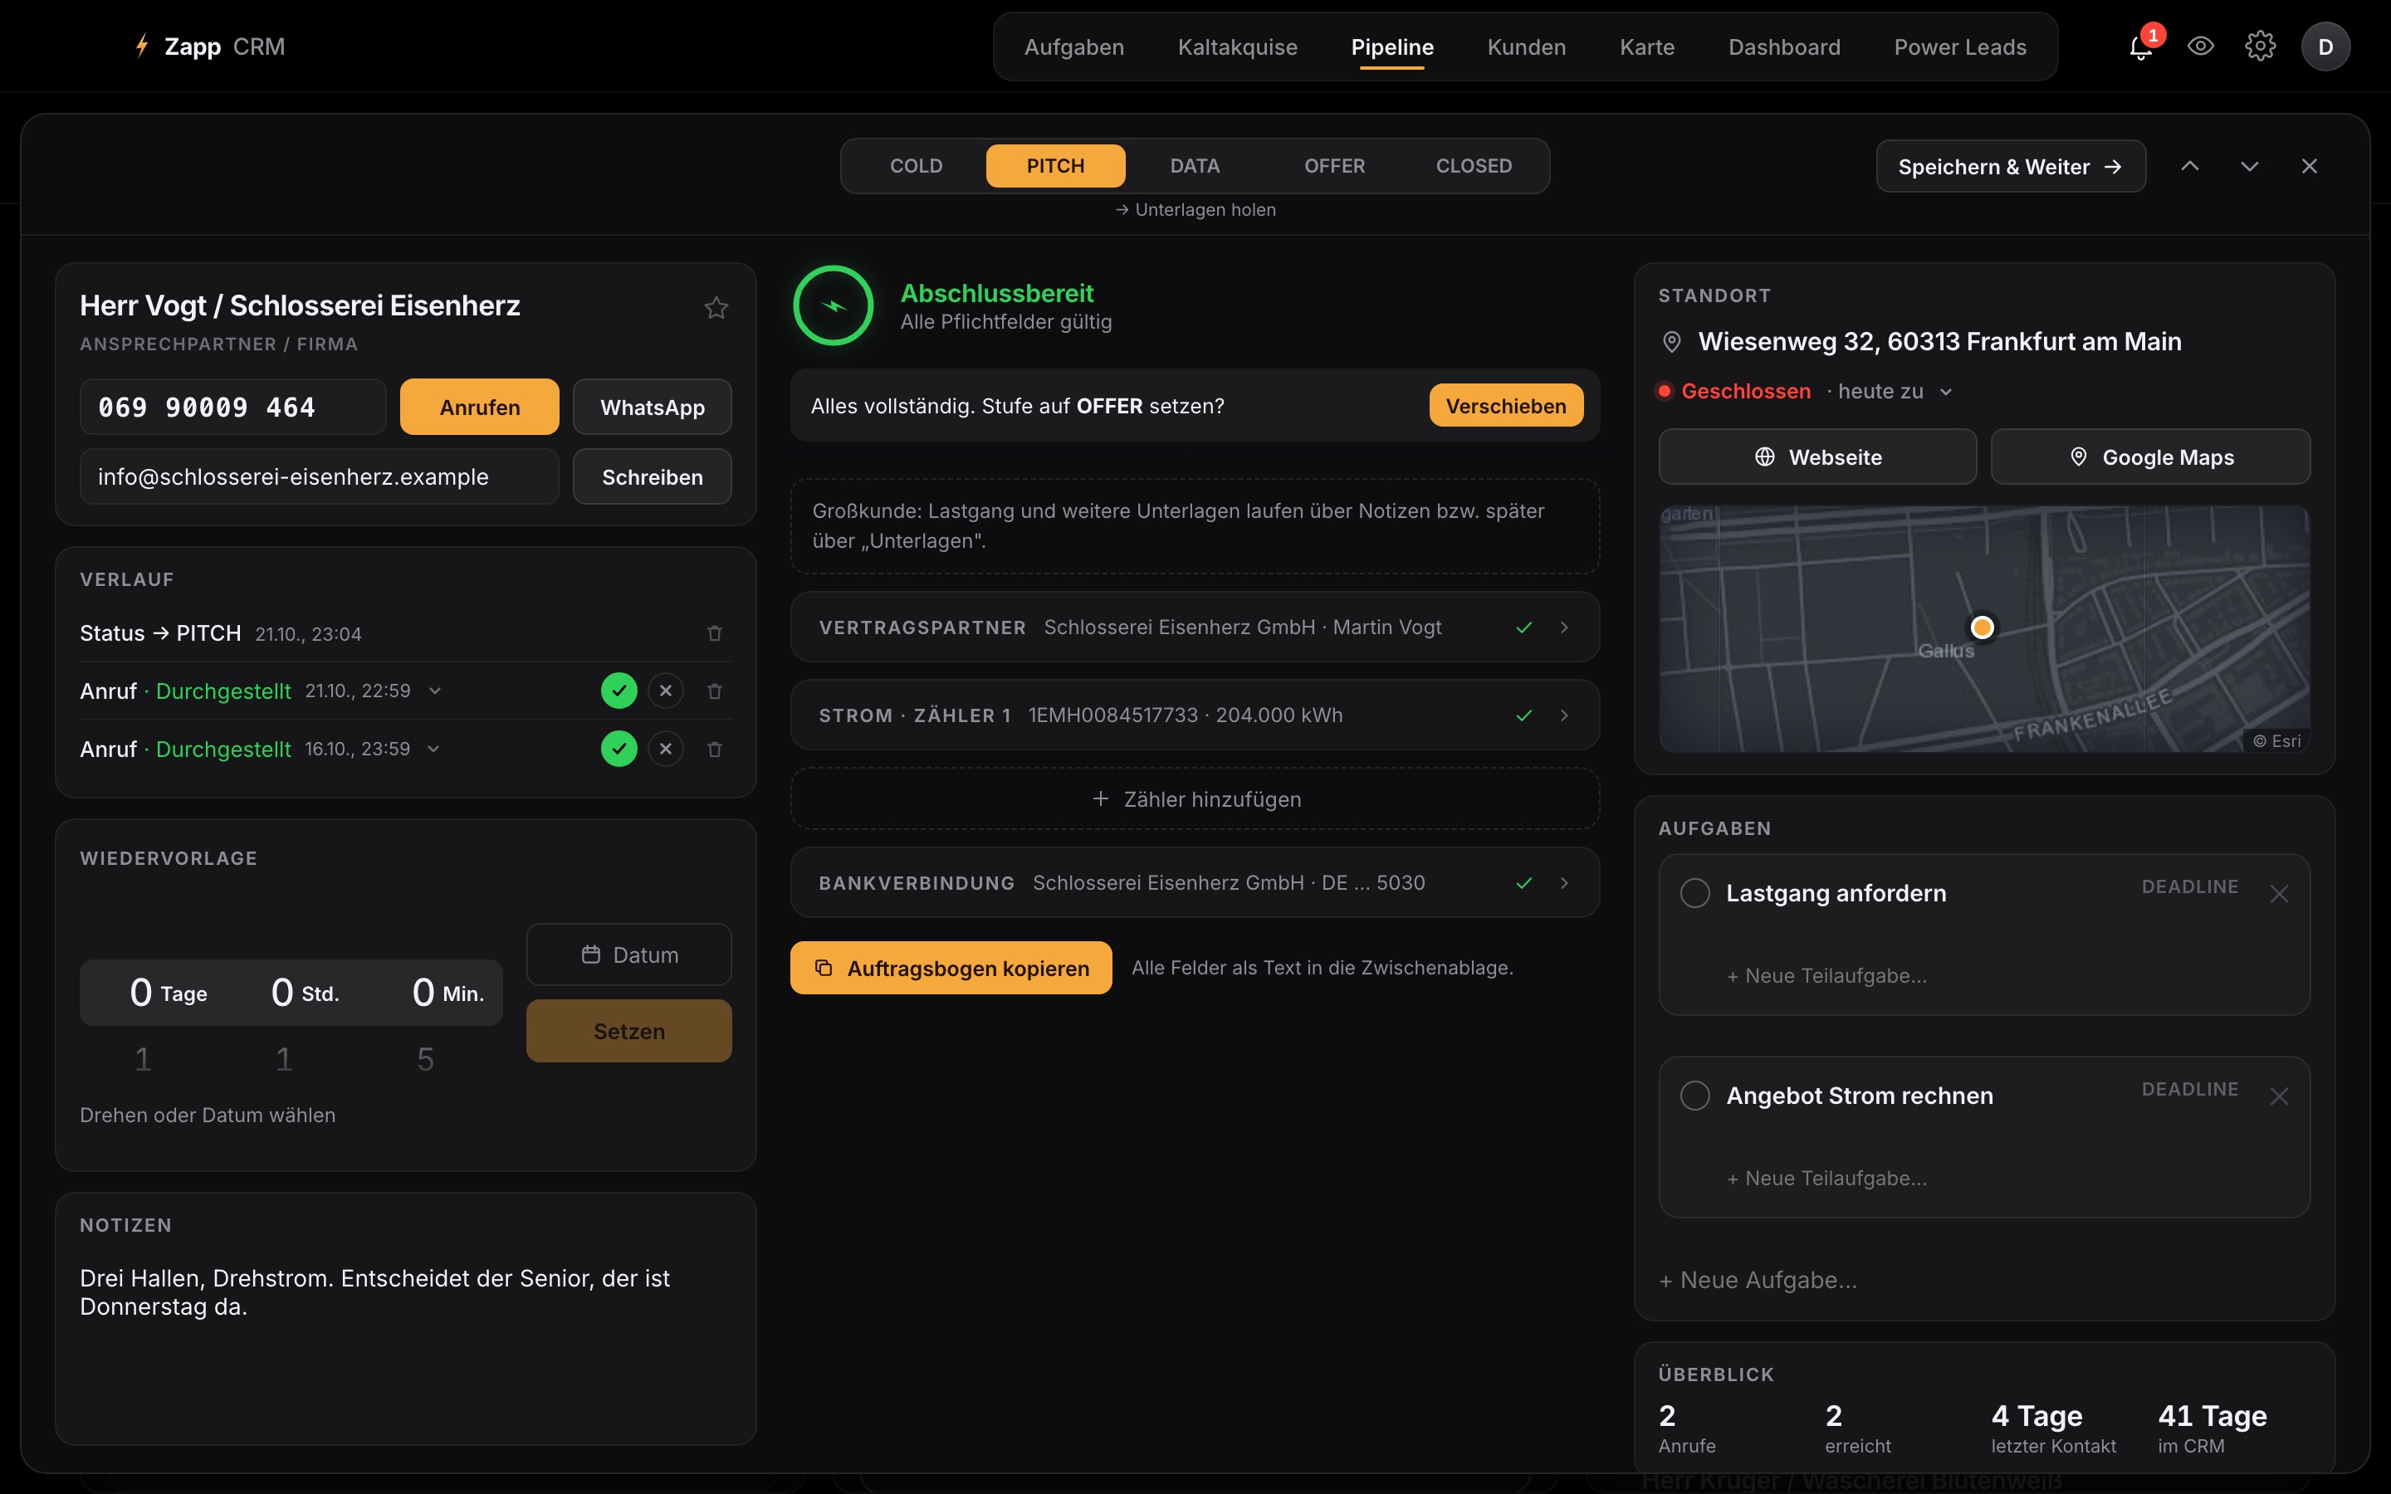Image resolution: width=2391 pixels, height=1494 pixels.
Task: Delete the Anruf entry from 21.10., 22:59
Action: [x=714, y=691]
